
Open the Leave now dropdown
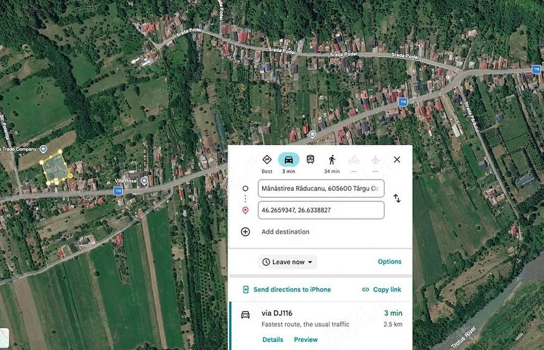tap(288, 262)
